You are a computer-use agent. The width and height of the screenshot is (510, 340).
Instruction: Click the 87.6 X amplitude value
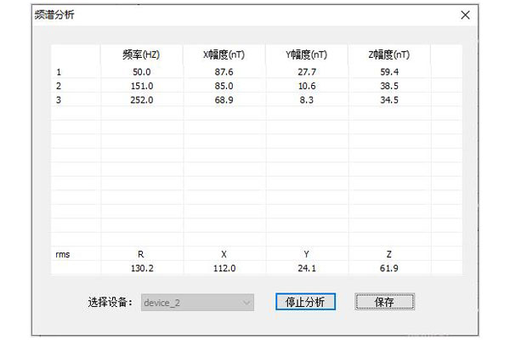tap(224, 72)
